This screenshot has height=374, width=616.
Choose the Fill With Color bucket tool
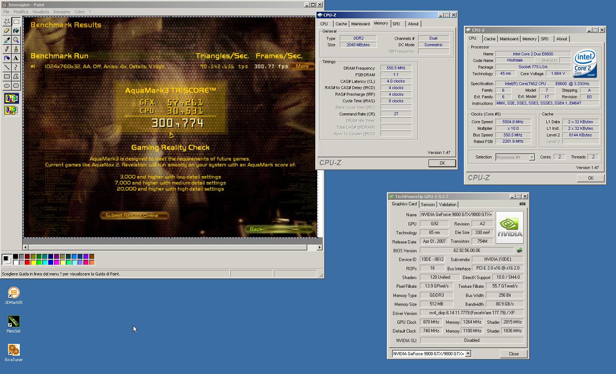(16, 31)
